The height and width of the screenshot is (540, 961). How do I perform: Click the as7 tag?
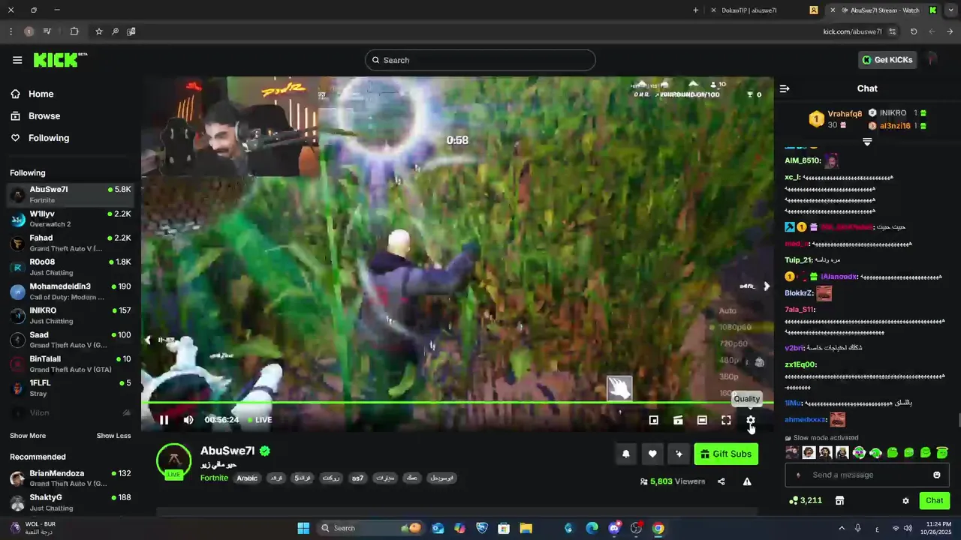(357, 478)
